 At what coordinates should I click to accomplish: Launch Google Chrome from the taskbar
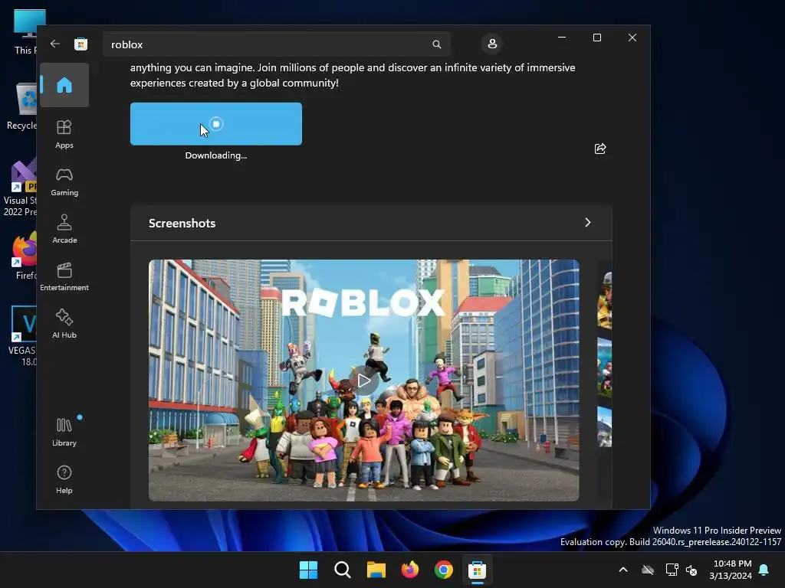click(444, 570)
